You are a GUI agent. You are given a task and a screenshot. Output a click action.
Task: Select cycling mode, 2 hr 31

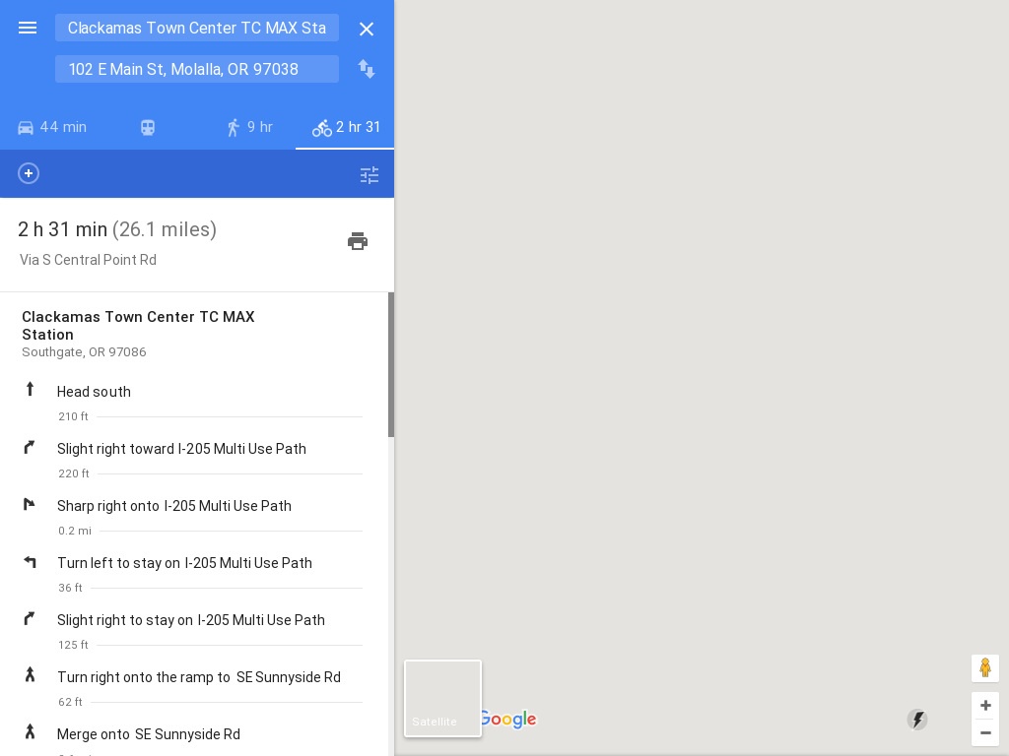coord(346,127)
